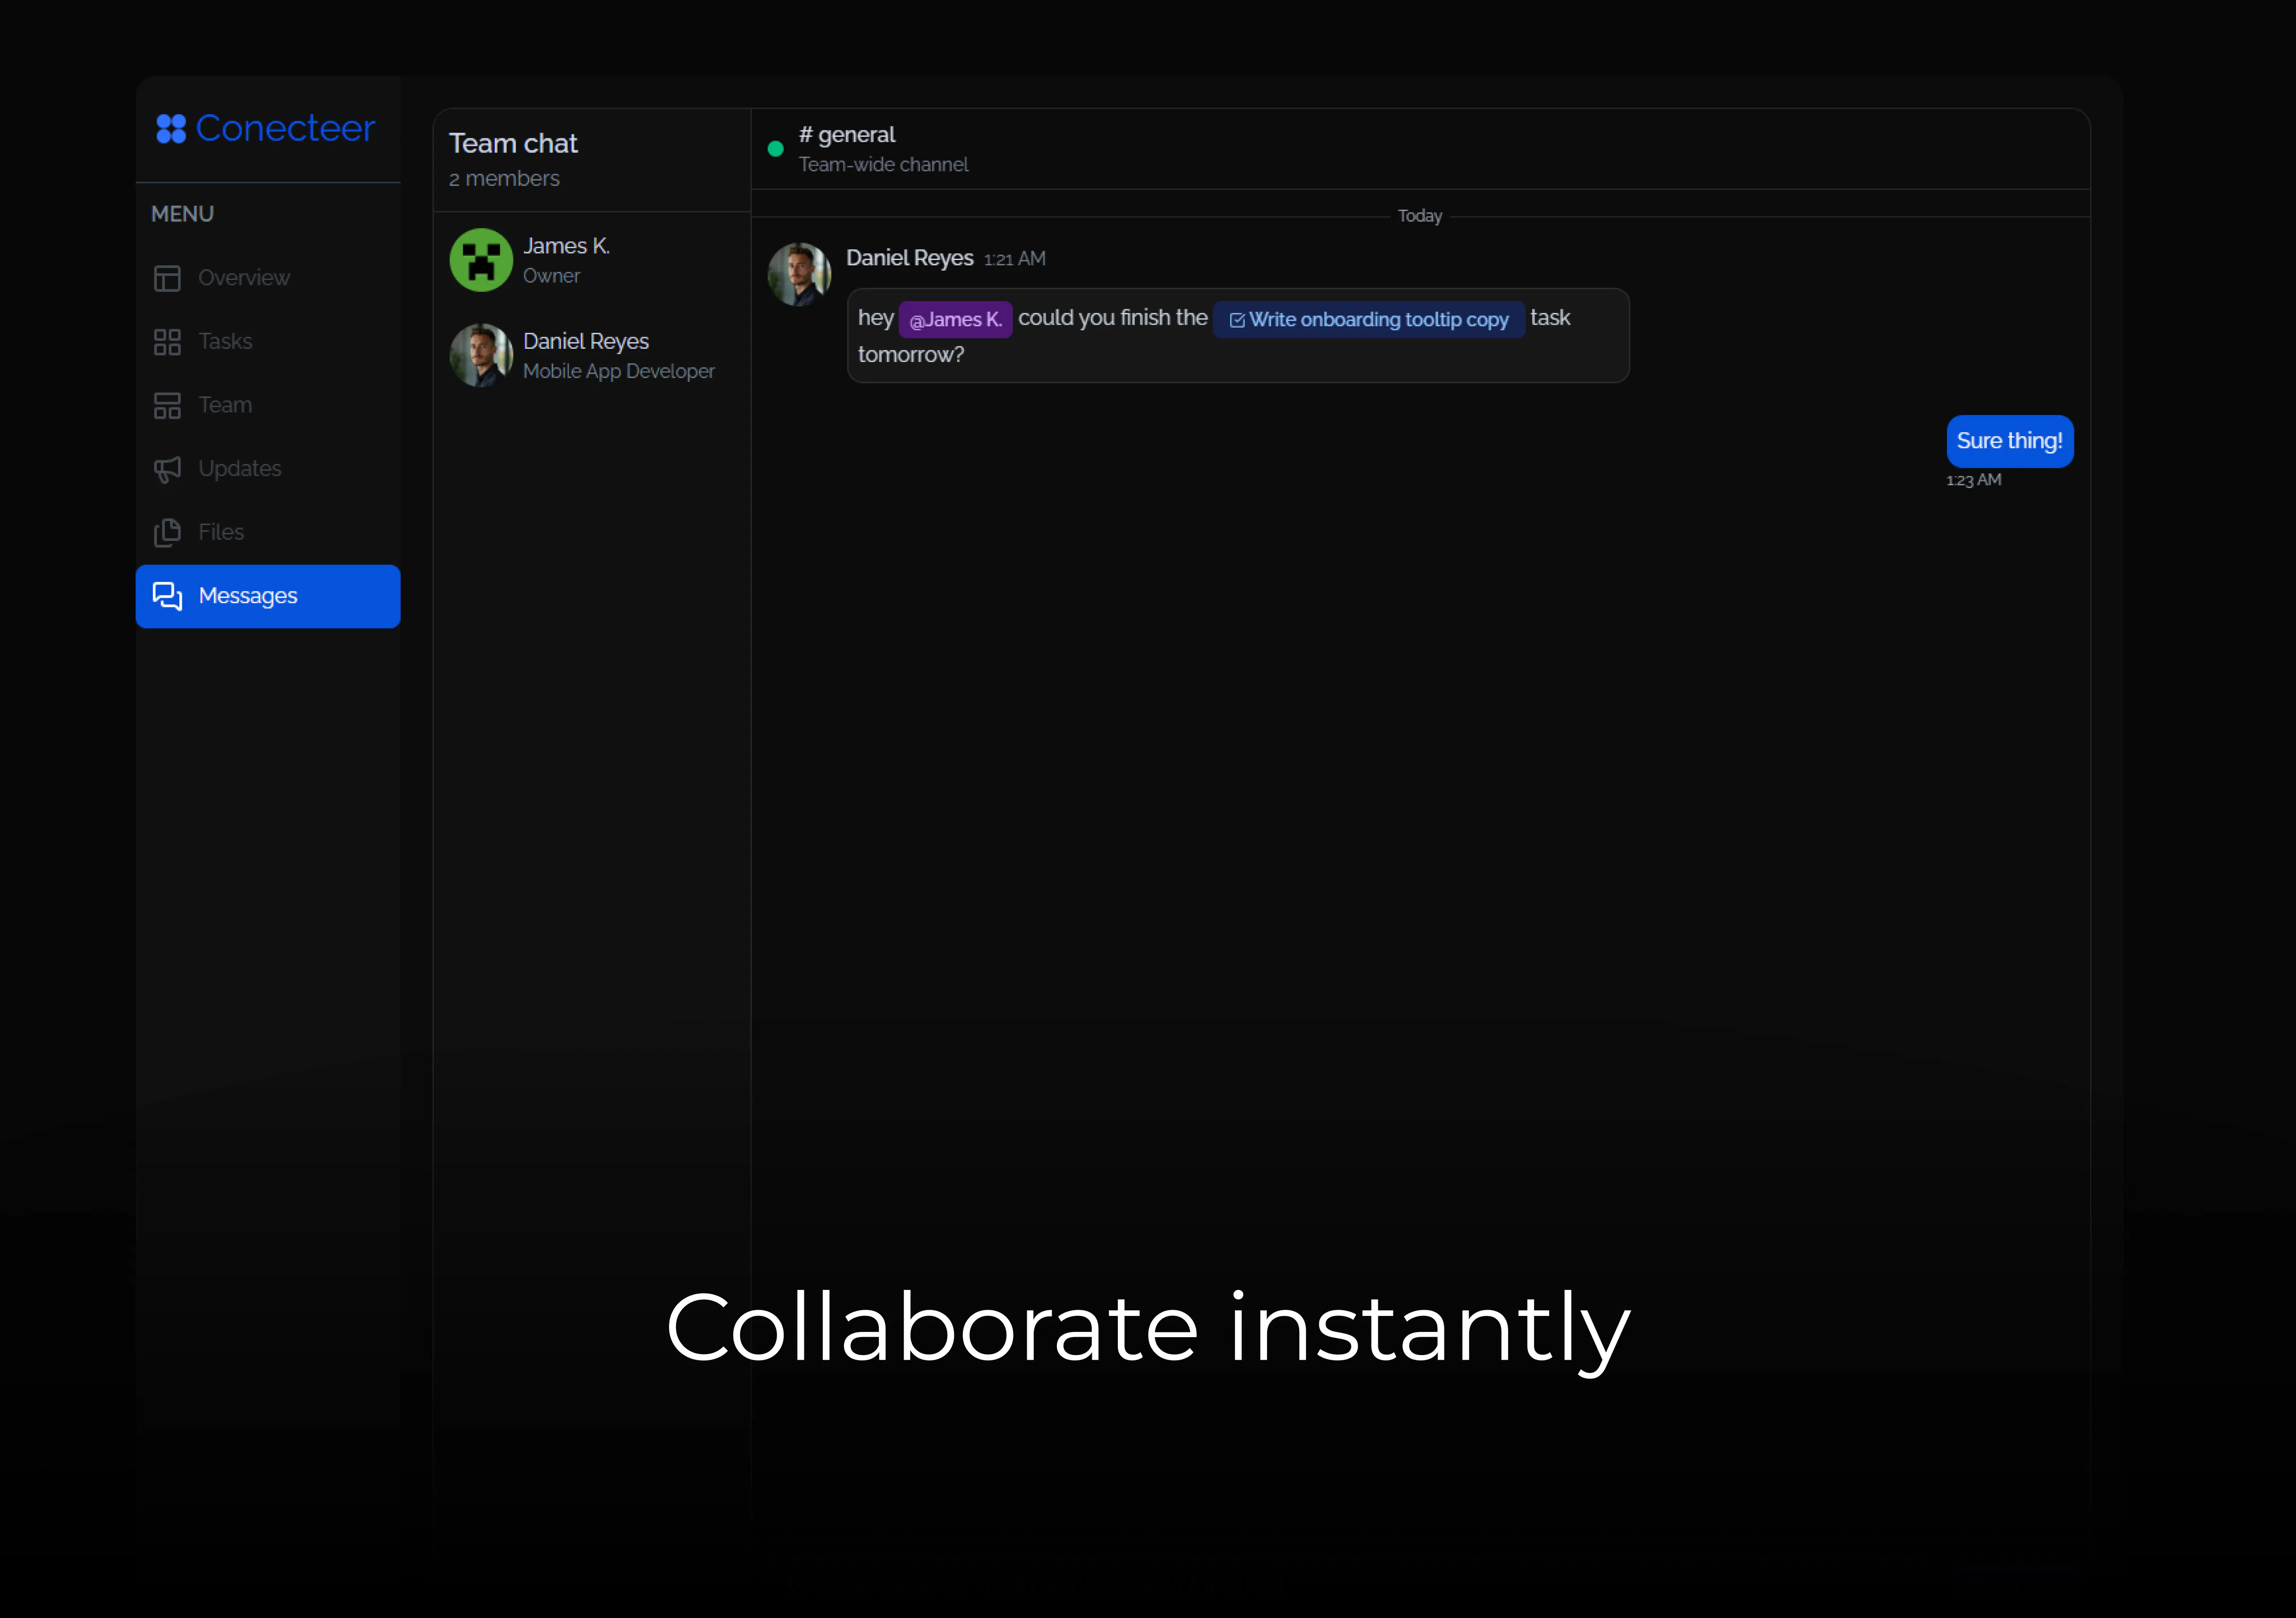The width and height of the screenshot is (2296, 1618).
Task: Click Daniel Reyes avatar beside his message
Action: 799,274
